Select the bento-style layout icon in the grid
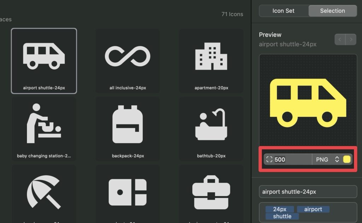The height and width of the screenshot is (223, 362). [x=127, y=194]
